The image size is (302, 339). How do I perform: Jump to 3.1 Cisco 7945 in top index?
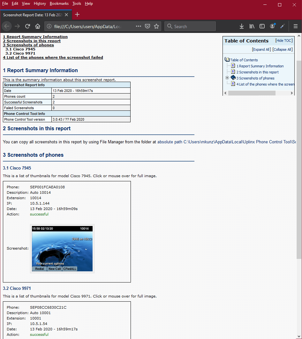(20, 49)
